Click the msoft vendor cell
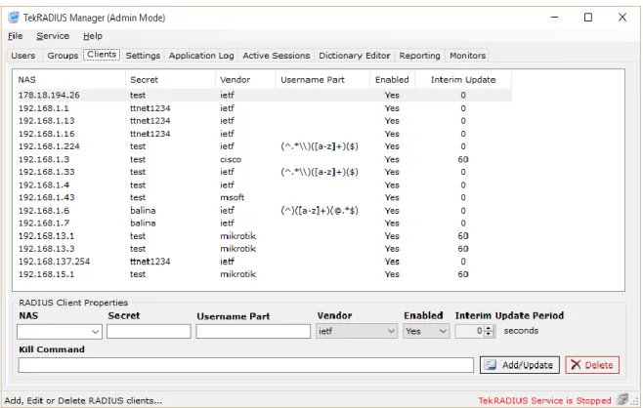643x408 pixels. click(233, 197)
